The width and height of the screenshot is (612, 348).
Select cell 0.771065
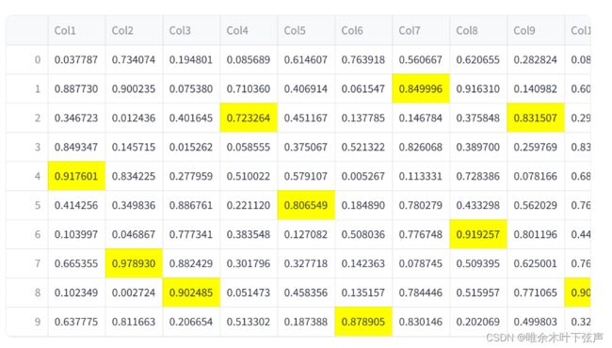[536, 293]
